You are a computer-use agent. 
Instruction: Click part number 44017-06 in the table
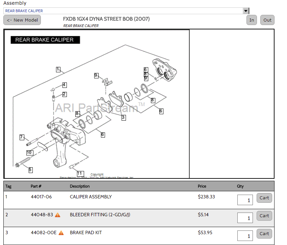pyautogui.click(x=41, y=197)
